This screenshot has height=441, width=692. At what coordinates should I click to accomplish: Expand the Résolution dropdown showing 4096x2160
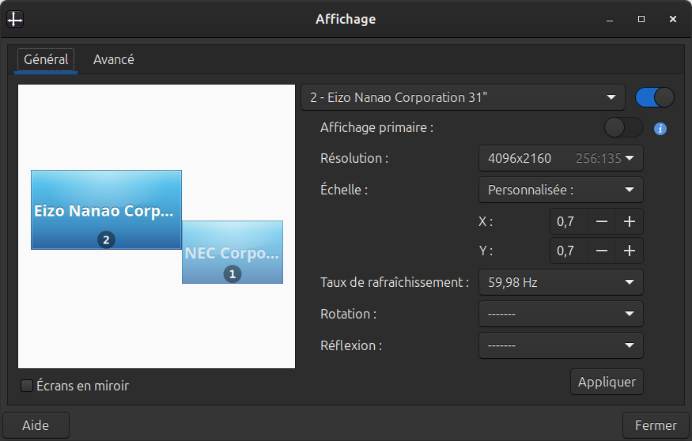(x=561, y=158)
